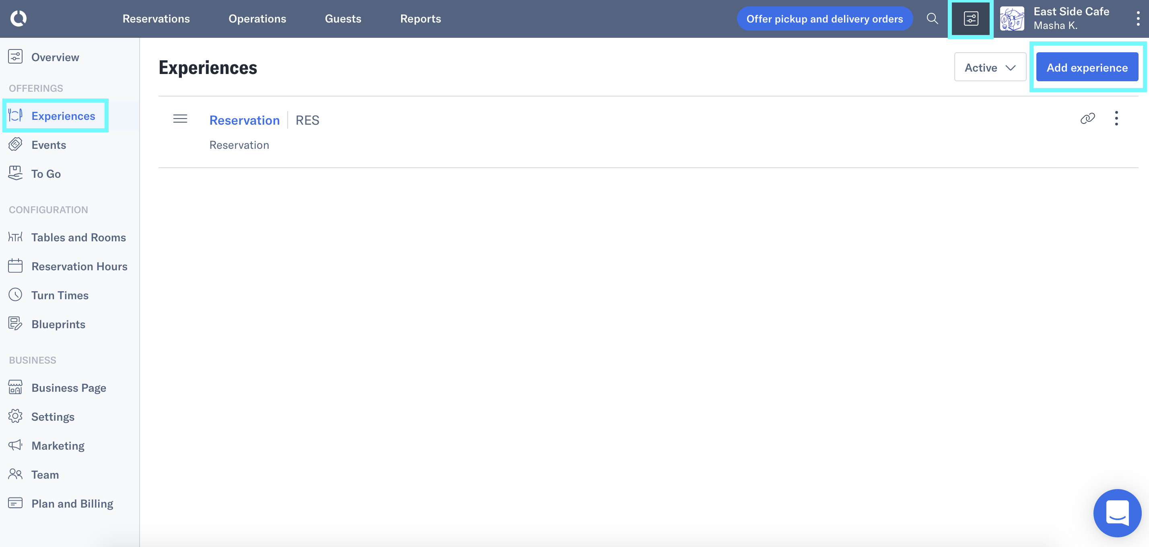Copy link for Reservation experience
This screenshot has height=547, width=1149.
1087,119
